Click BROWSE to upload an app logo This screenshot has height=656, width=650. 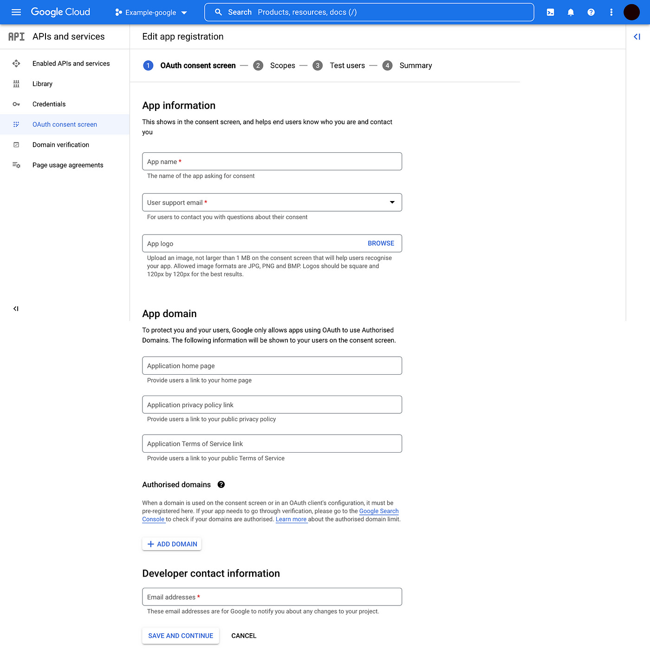click(381, 243)
